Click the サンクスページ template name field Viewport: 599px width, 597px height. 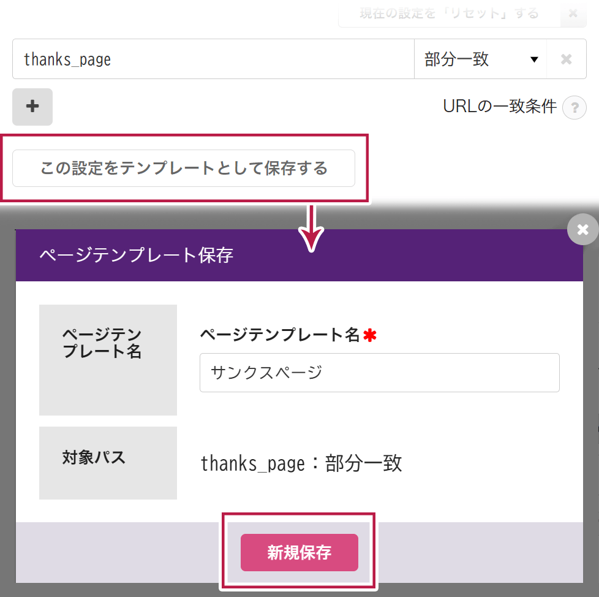click(x=379, y=373)
